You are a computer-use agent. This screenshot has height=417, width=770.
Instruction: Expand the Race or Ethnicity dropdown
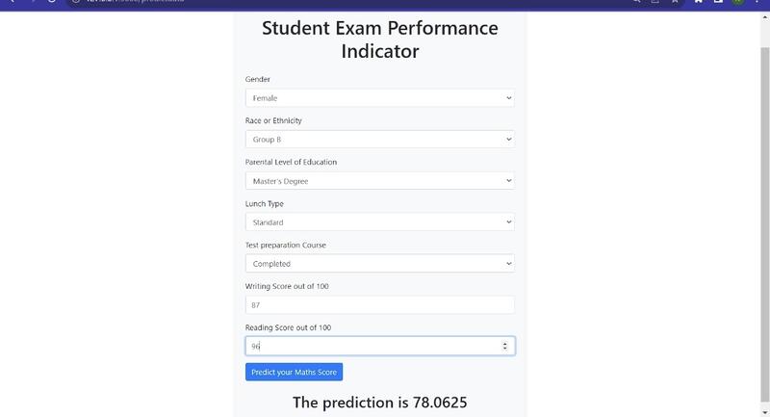tap(379, 140)
